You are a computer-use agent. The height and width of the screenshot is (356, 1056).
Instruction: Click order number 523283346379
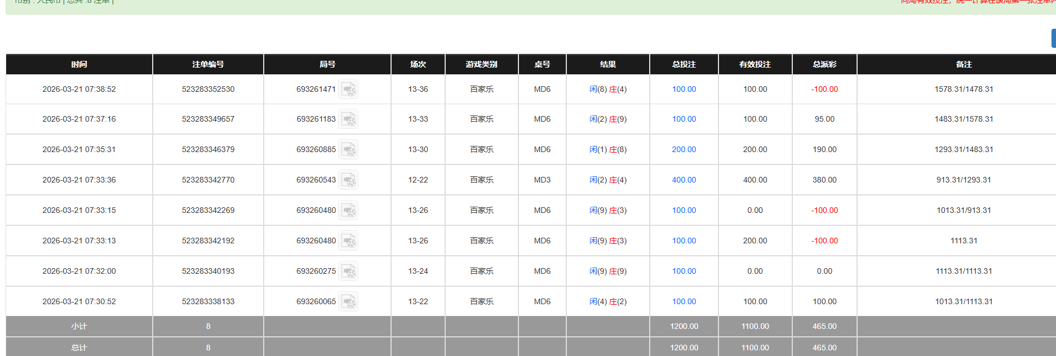tap(208, 149)
